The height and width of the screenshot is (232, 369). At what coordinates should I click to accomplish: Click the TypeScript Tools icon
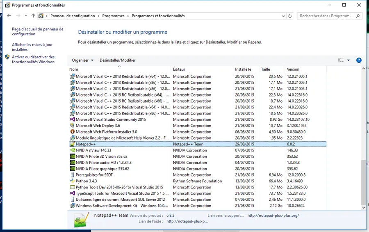pyautogui.click(x=73, y=193)
